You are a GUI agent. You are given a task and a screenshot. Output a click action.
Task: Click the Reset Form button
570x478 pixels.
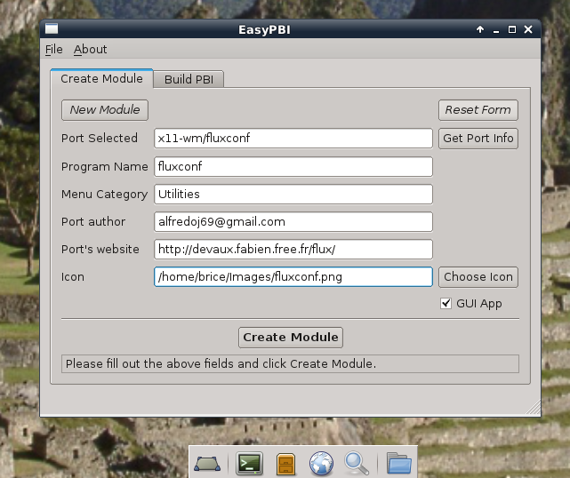(478, 110)
